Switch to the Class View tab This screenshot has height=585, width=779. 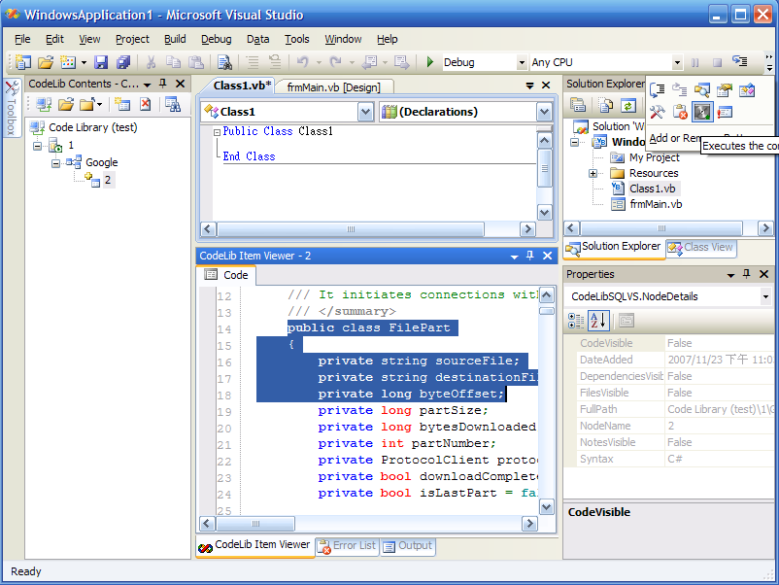tap(701, 248)
